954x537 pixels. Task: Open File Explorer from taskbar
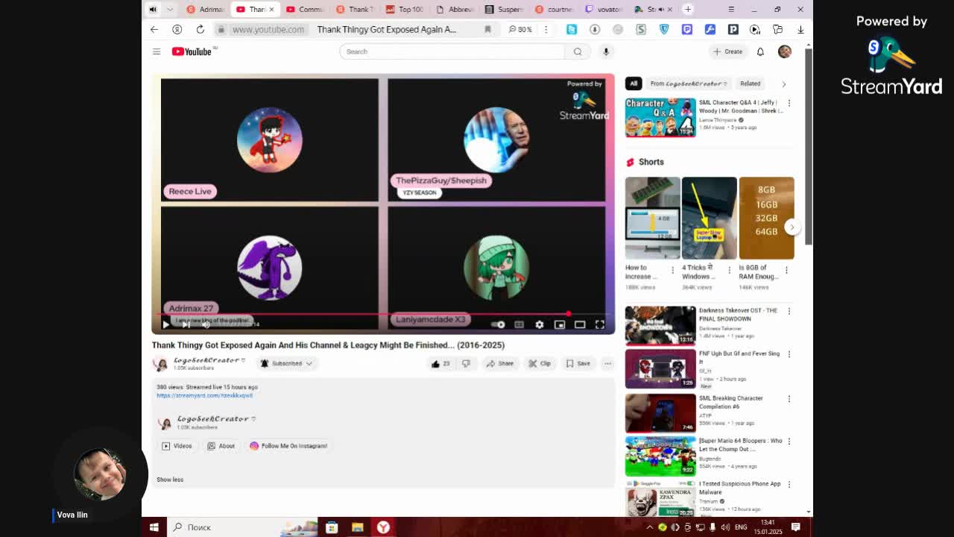pyautogui.click(x=358, y=527)
